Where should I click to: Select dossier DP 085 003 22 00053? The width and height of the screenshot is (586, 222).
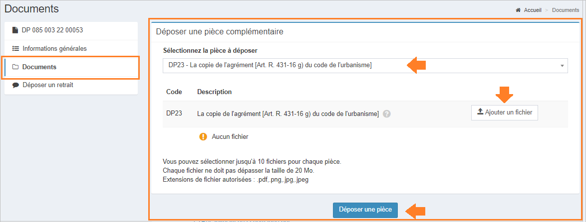[71, 30]
